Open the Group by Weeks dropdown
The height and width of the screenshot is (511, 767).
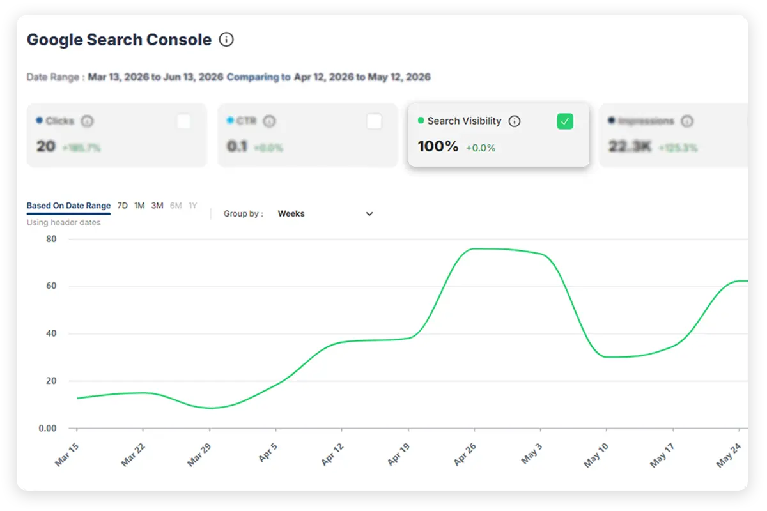(325, 214)
